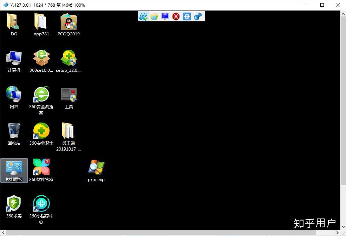This screenshot has width=346, height=236.
Task: Select the PCQQ2019 installer icon
Action: click(68, 22)
